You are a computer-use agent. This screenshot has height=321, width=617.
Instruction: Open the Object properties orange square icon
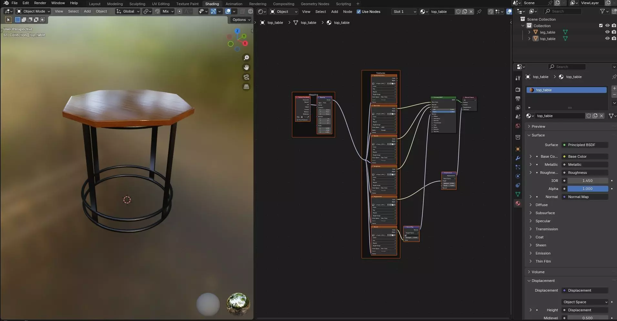point(518,149)
